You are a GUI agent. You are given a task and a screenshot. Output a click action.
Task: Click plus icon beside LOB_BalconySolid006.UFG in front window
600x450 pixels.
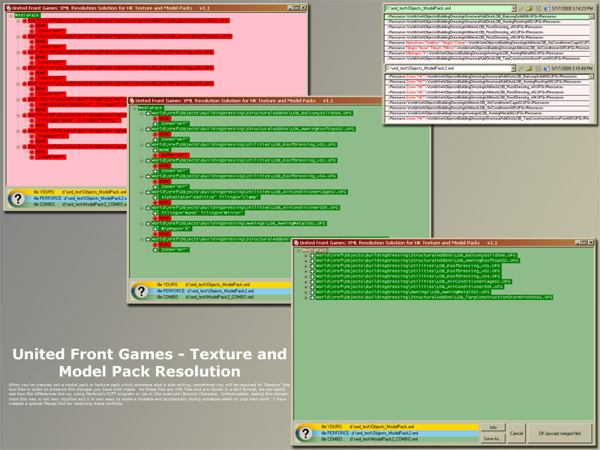(312, 255)
